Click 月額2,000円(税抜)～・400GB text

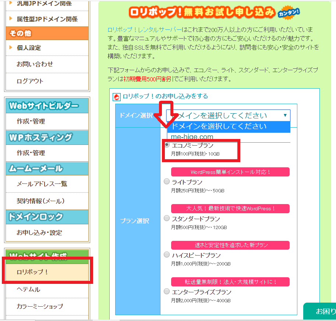[x=201, y=301]
